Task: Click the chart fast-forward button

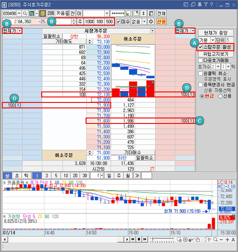Action: [x=145, y=240]
